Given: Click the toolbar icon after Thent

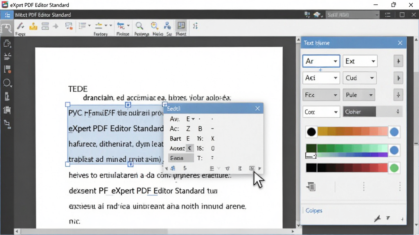Looking at the screenshot, I should click(x=195, y=26).
